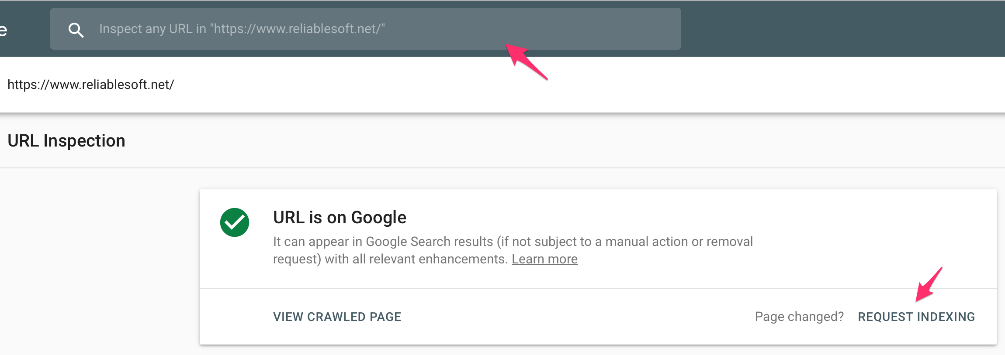Click blank card area right of "URL is on Google"
Viewport: 1005px width, 355px height.
click(699, 217)
